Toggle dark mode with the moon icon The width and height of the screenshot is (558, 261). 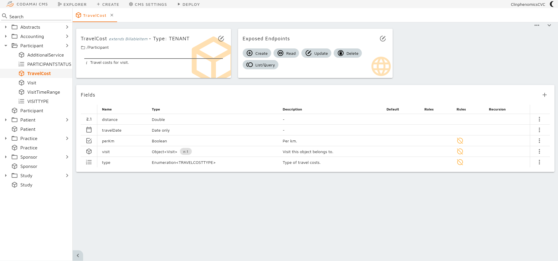(x=552, y=4)
